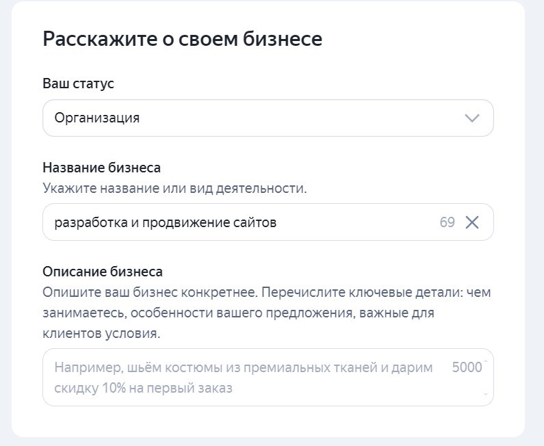Clear business name with the X icon
This screenshot has width=544, height=446.
[472, 222]
